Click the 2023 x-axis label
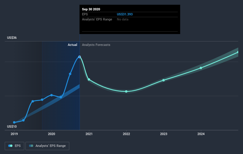The width and height of the screenshot is (243, 154). coord(164,134)
